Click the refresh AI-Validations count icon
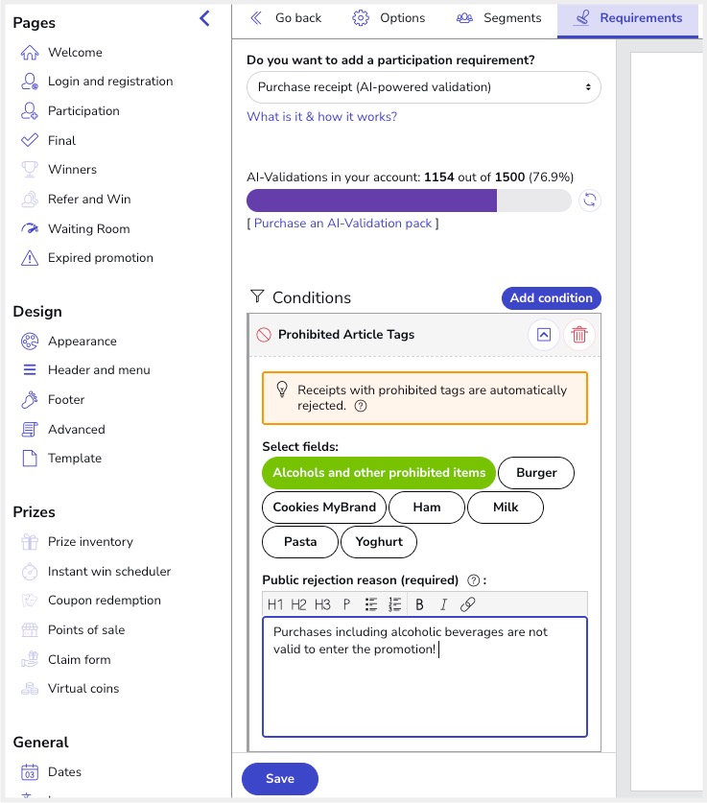 click(590, 201)
